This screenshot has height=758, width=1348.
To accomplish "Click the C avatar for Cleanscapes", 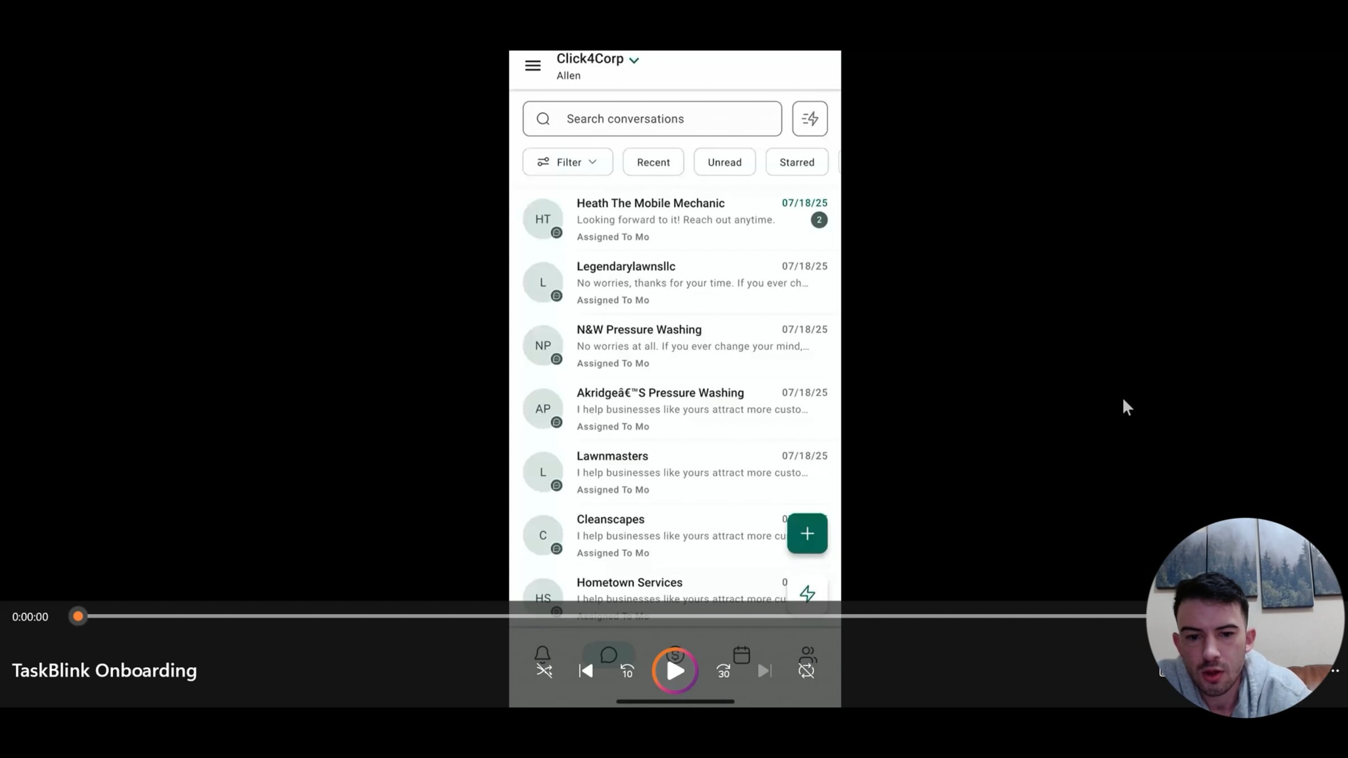I will [543, 535].
